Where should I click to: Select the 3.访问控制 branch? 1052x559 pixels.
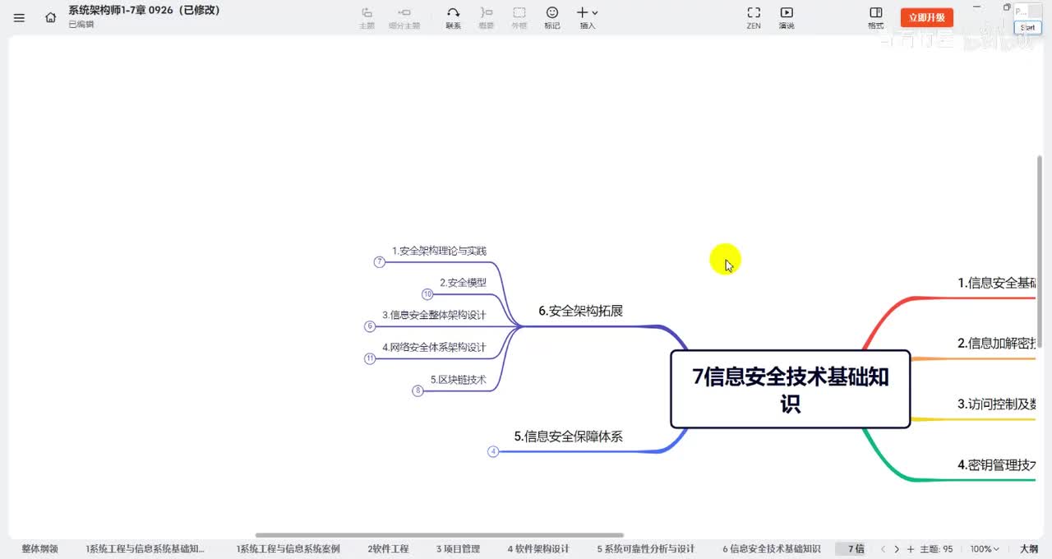996,404
